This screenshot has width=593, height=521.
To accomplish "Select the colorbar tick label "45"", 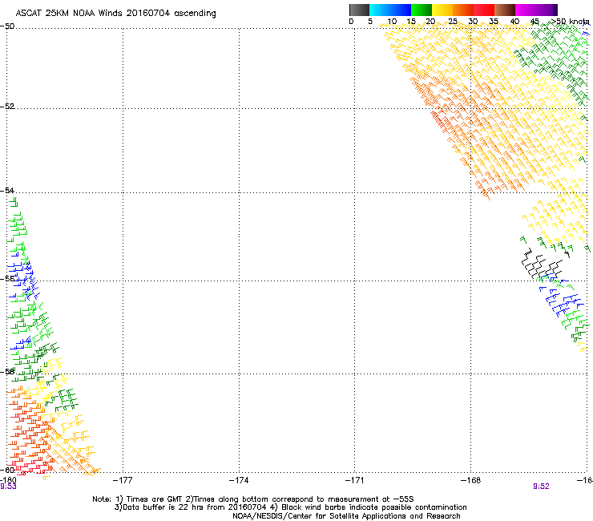I will (535, 22).
